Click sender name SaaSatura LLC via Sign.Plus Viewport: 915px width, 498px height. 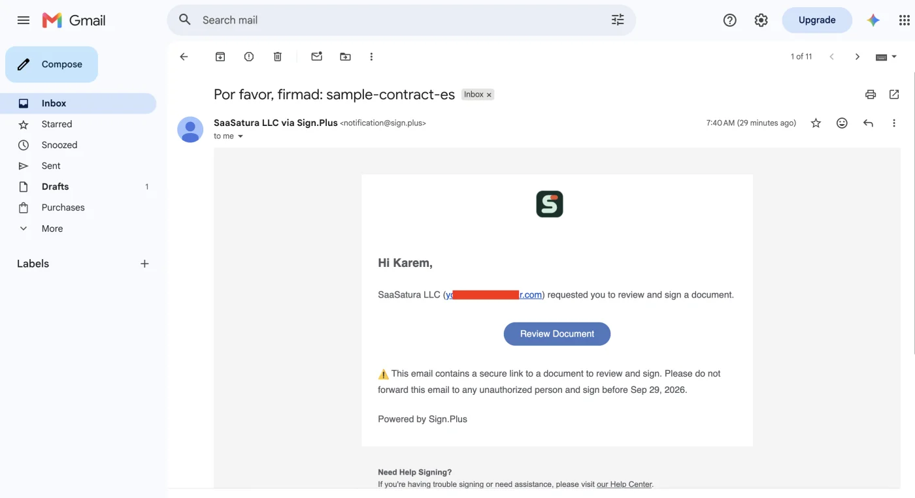276,123
